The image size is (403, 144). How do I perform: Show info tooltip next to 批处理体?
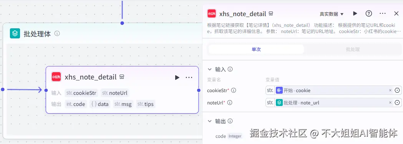click(x=57, y=33)
